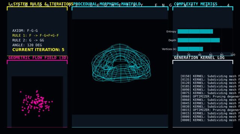Viewport: 240px width, 134px height.
Task: Click the 80 tick on the metrics axis
Action: [222, 55]
